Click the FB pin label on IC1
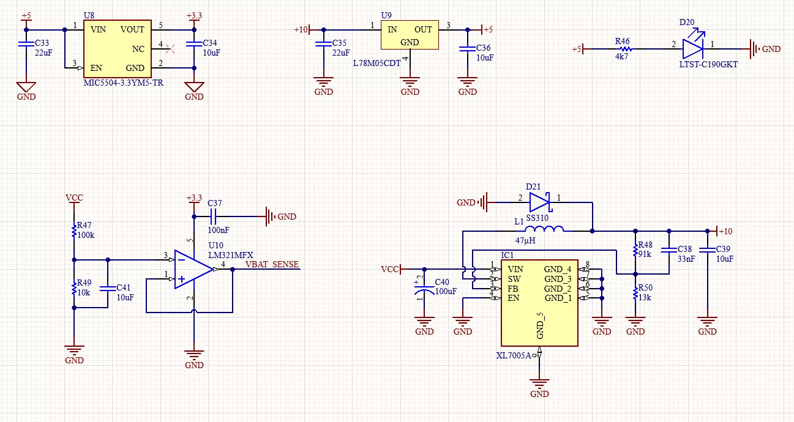The height and width of the screenshot is (422, 794). (x=513, y=289)
